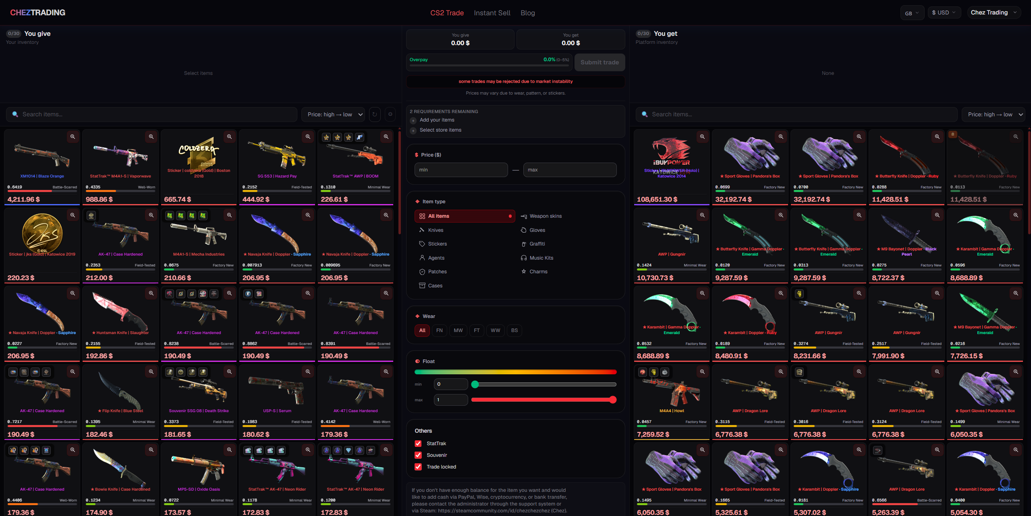Inspect Flip Knife Blue Steel

coord(151,372)
